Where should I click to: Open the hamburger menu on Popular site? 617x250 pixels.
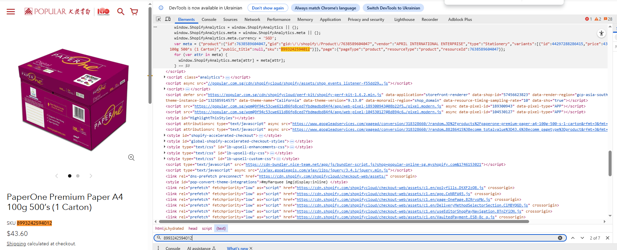[11, 12]
